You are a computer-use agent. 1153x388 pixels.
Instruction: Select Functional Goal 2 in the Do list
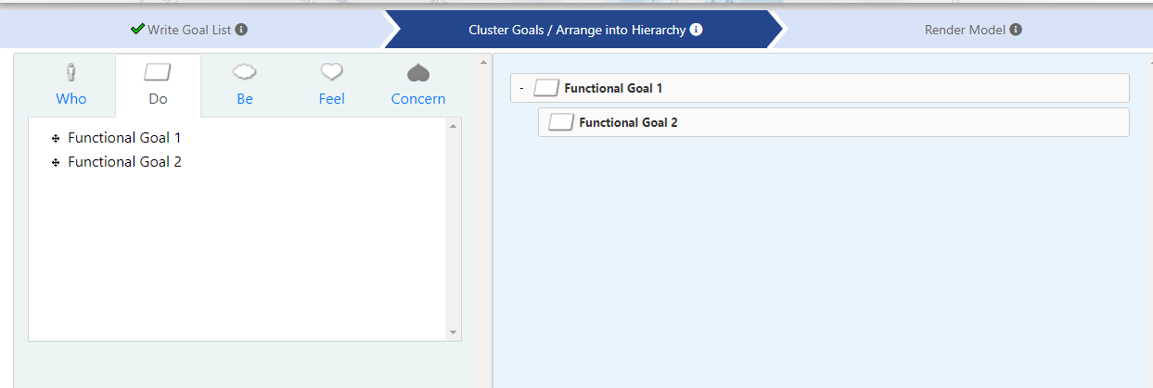[124, 162]
